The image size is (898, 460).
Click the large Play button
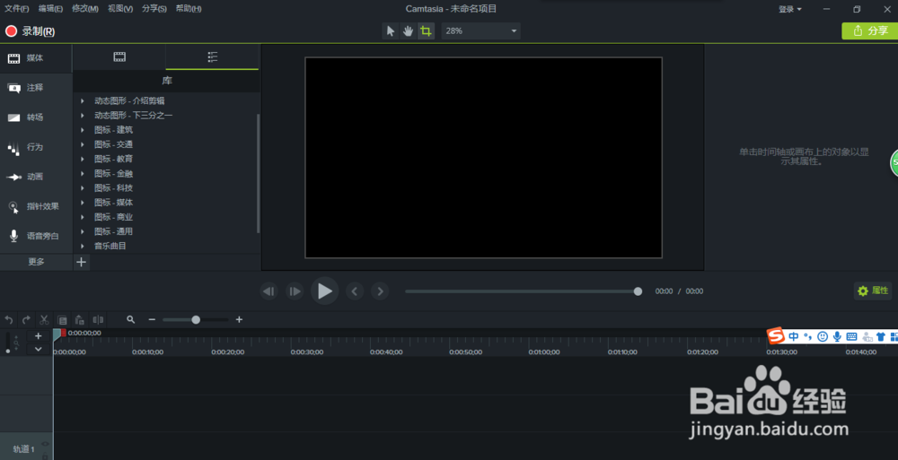click(325, 291)
